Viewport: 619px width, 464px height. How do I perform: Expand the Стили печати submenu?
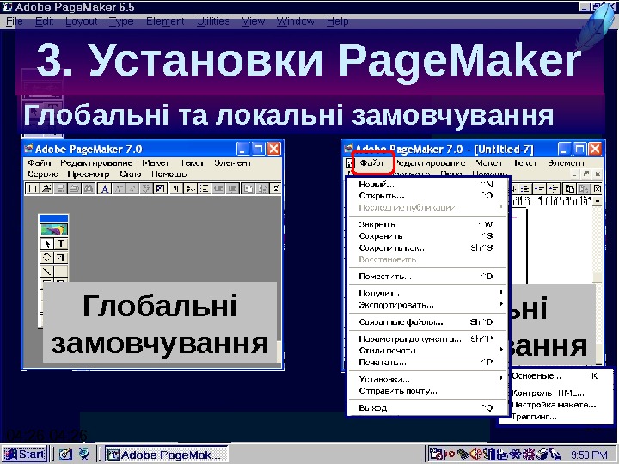pos(427,350)
